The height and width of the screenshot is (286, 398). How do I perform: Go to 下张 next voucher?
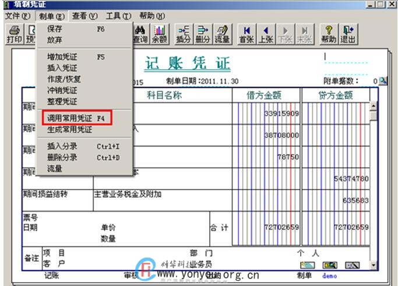pyautogui.click(x=286, y=34)
